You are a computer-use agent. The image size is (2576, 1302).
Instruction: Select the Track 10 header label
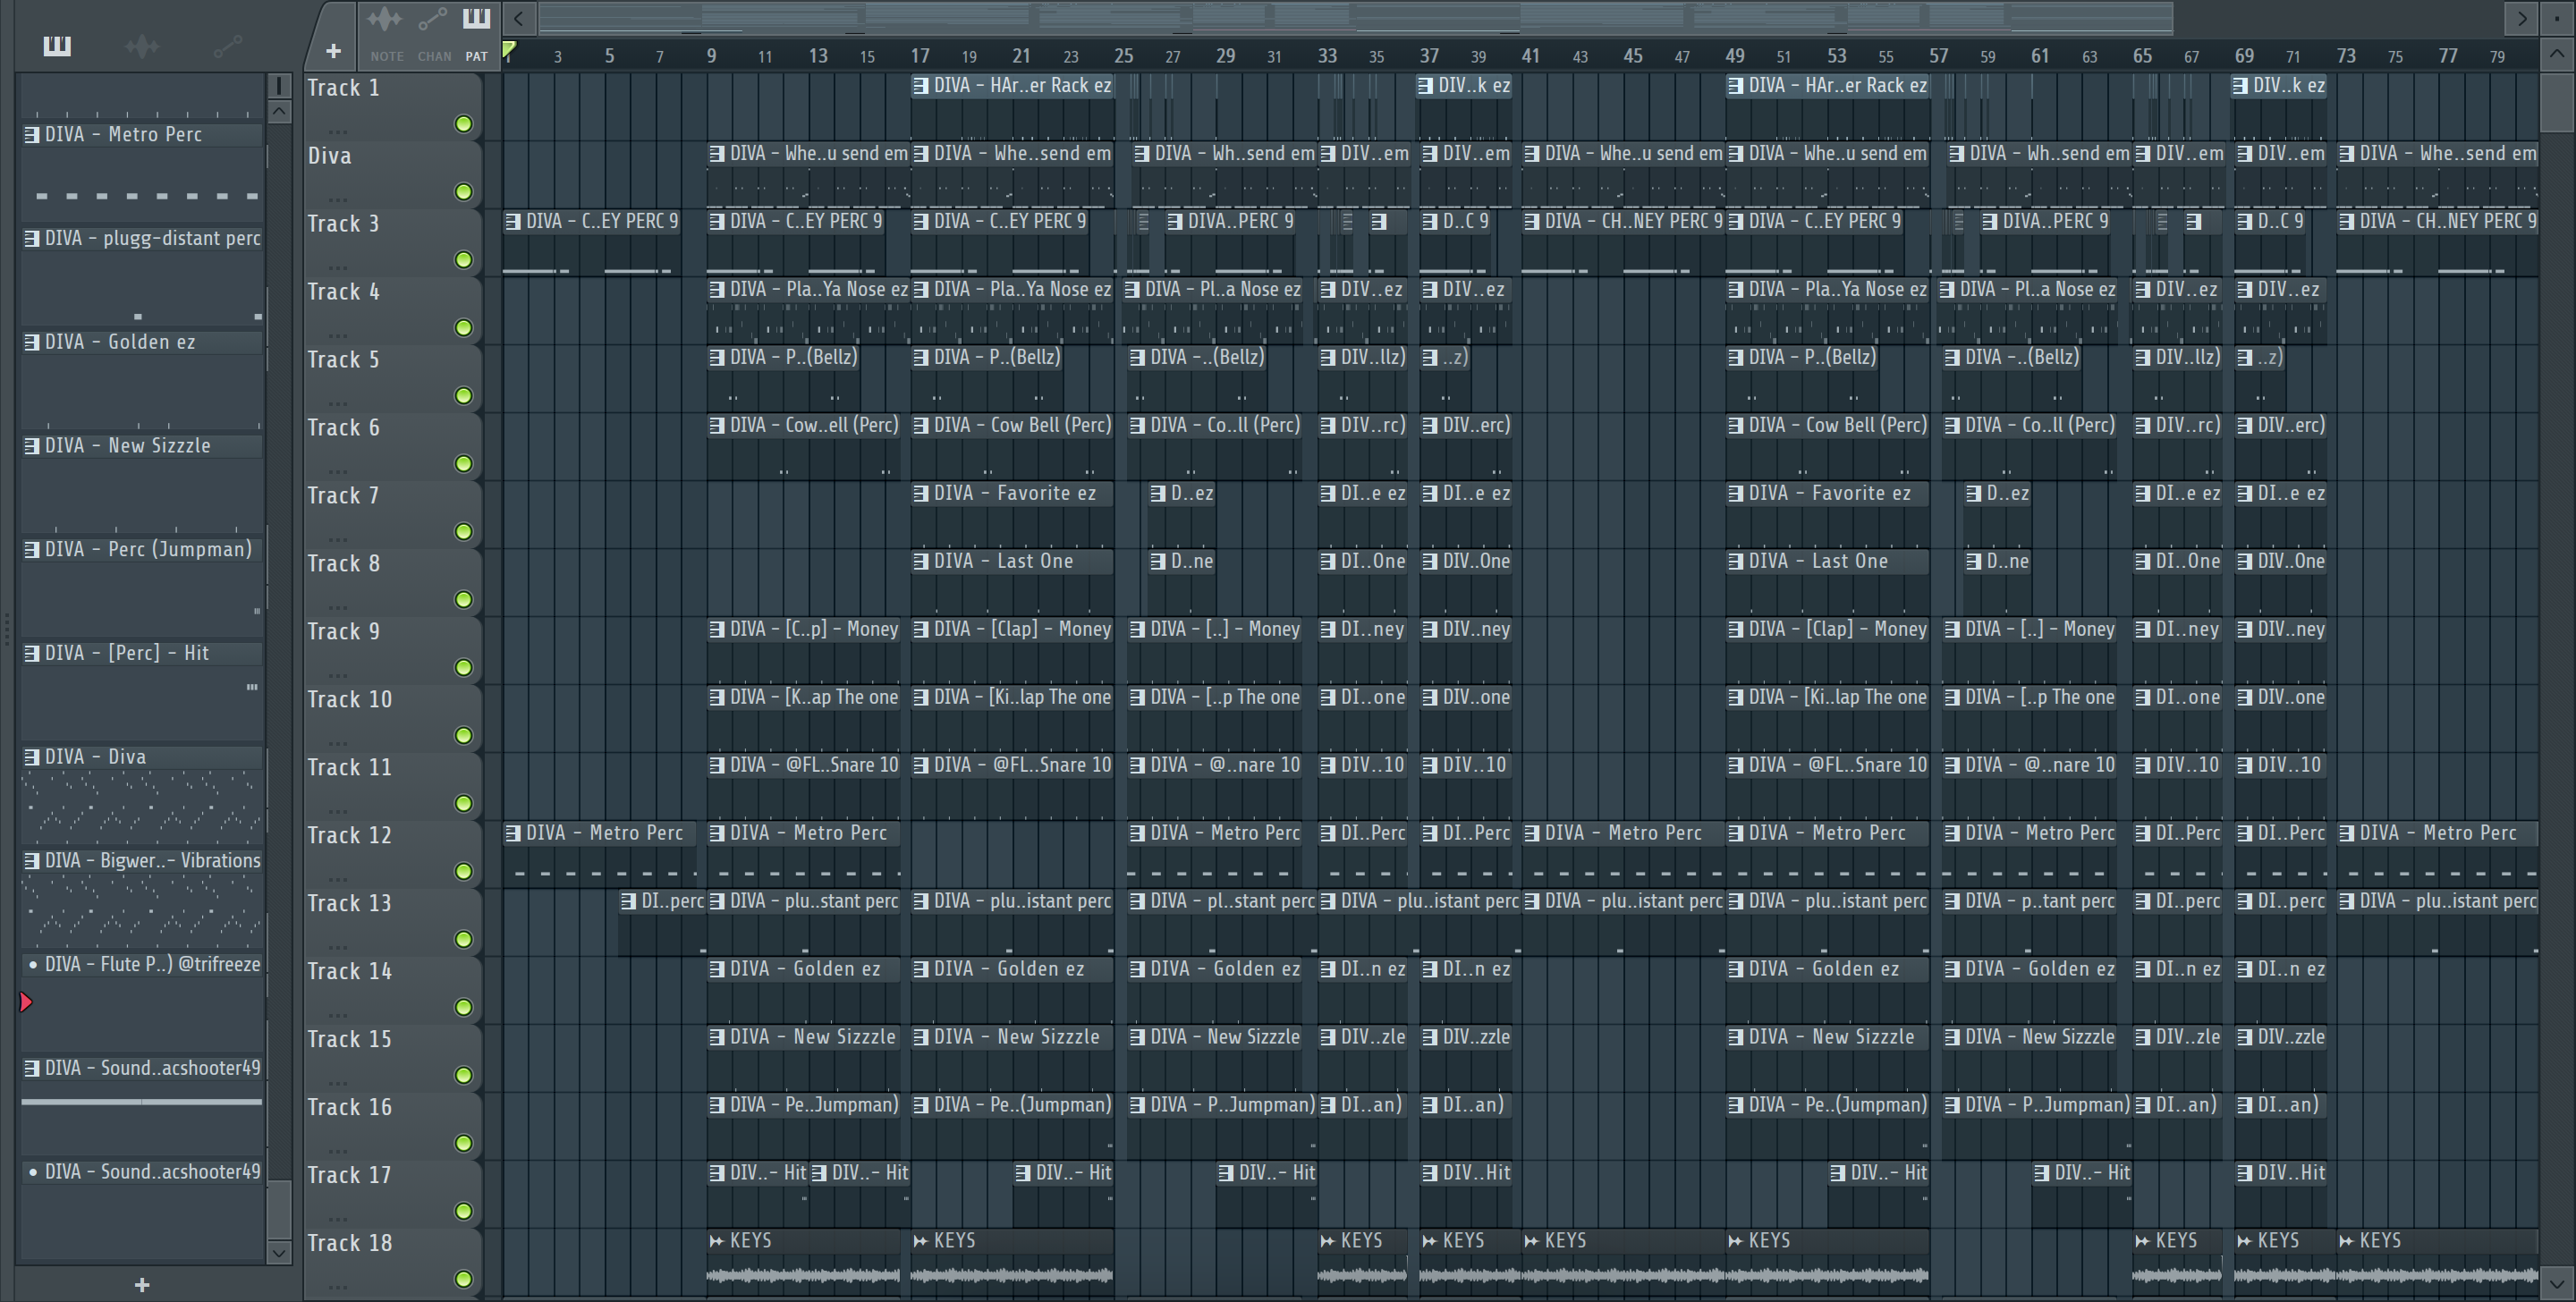click(x=349, y=700)
